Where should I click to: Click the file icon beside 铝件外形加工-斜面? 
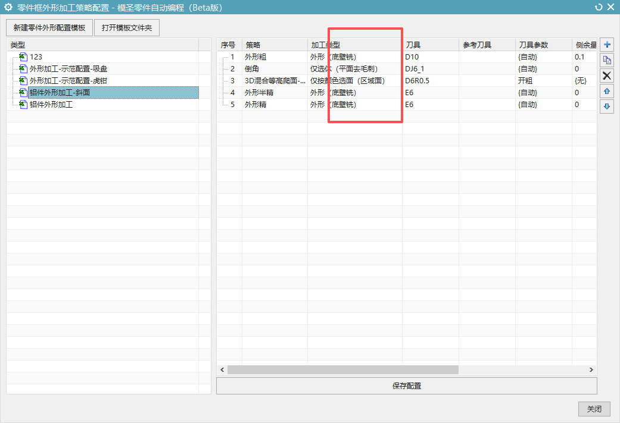(23, 92)
